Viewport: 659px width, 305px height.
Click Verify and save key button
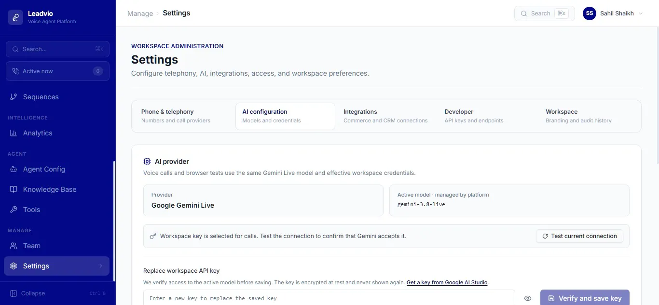(585, 298)
